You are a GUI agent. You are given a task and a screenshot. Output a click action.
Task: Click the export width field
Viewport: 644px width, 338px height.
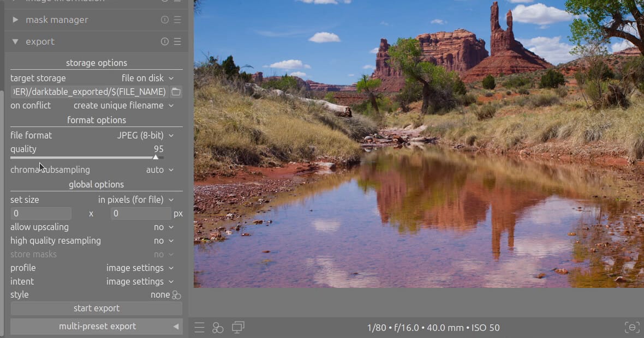41,213
